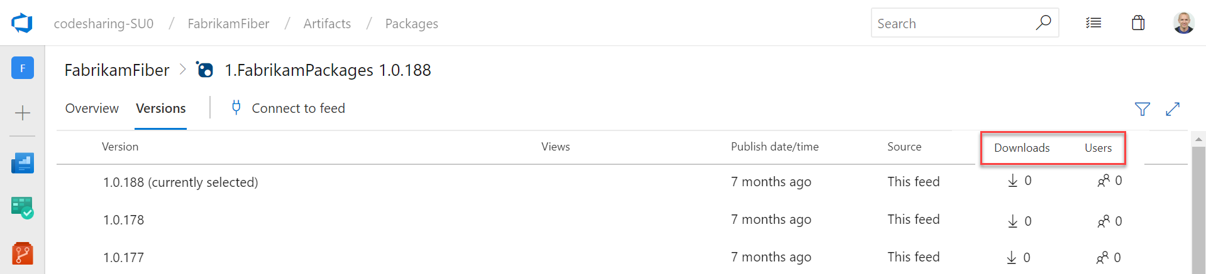Open the Marketplace shopping bag icon
Screen dimensions: 1206x274
[1138, 23]
